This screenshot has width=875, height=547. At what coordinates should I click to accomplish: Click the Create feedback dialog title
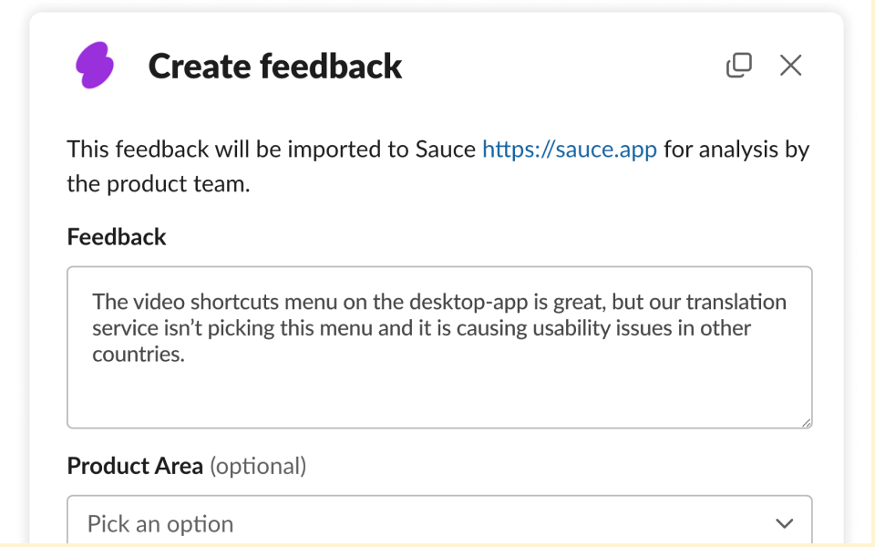(274, 66)
